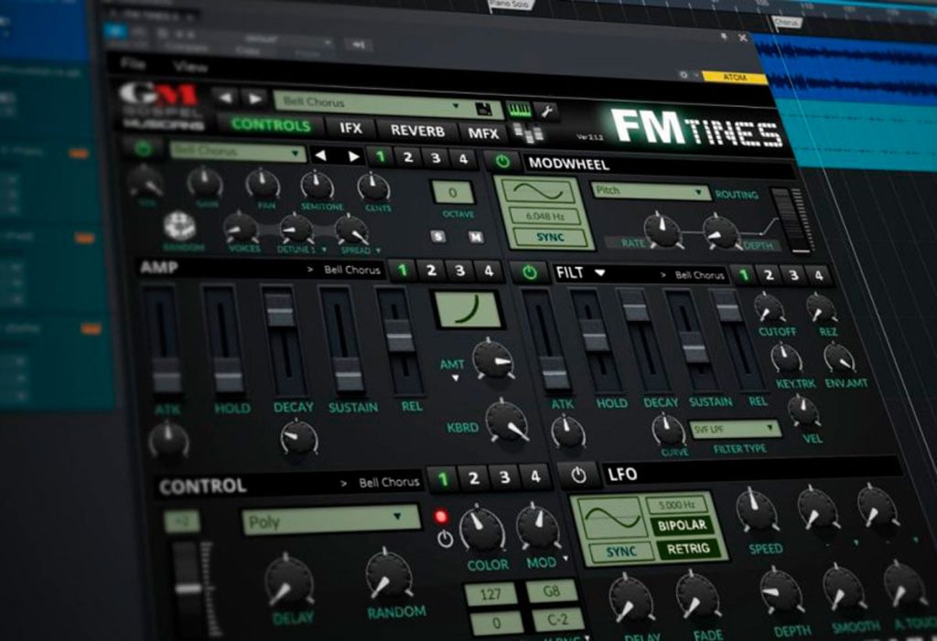Toggle LFO SYNC
Image resolution: width=937 pixels, height=641 pixels.
click(619, 552)
